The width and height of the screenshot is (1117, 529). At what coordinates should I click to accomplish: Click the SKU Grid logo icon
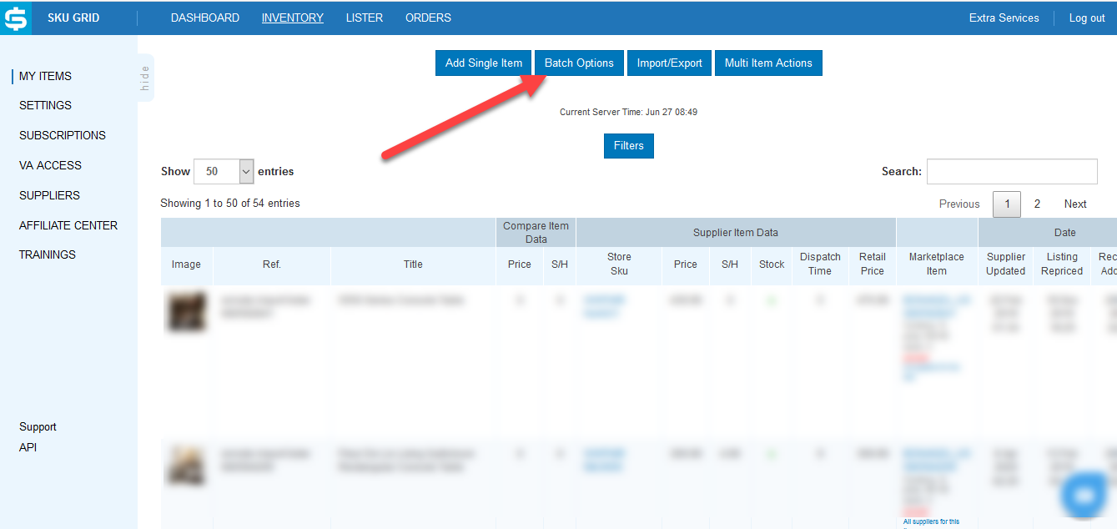coord(16,18)
